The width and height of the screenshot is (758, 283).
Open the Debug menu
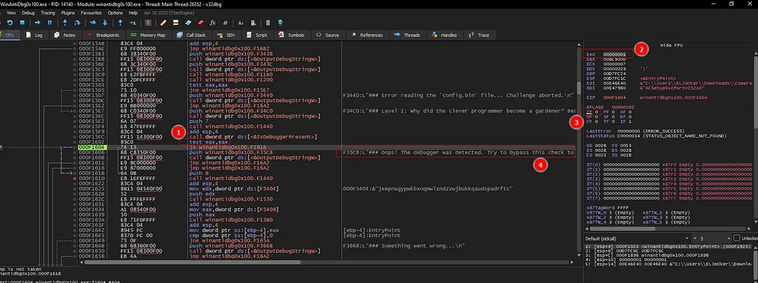pyautogui.click(x=28, y=12)
